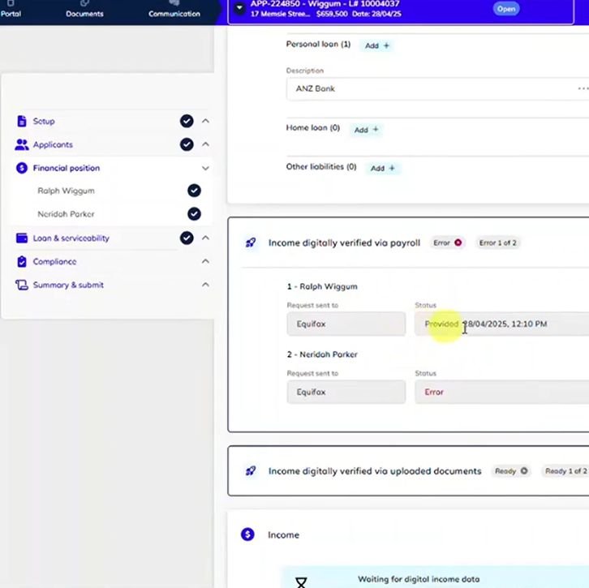Click the Applicants people icon
The width and height of the screenshot is (589, 588).
tap(22, 145)
